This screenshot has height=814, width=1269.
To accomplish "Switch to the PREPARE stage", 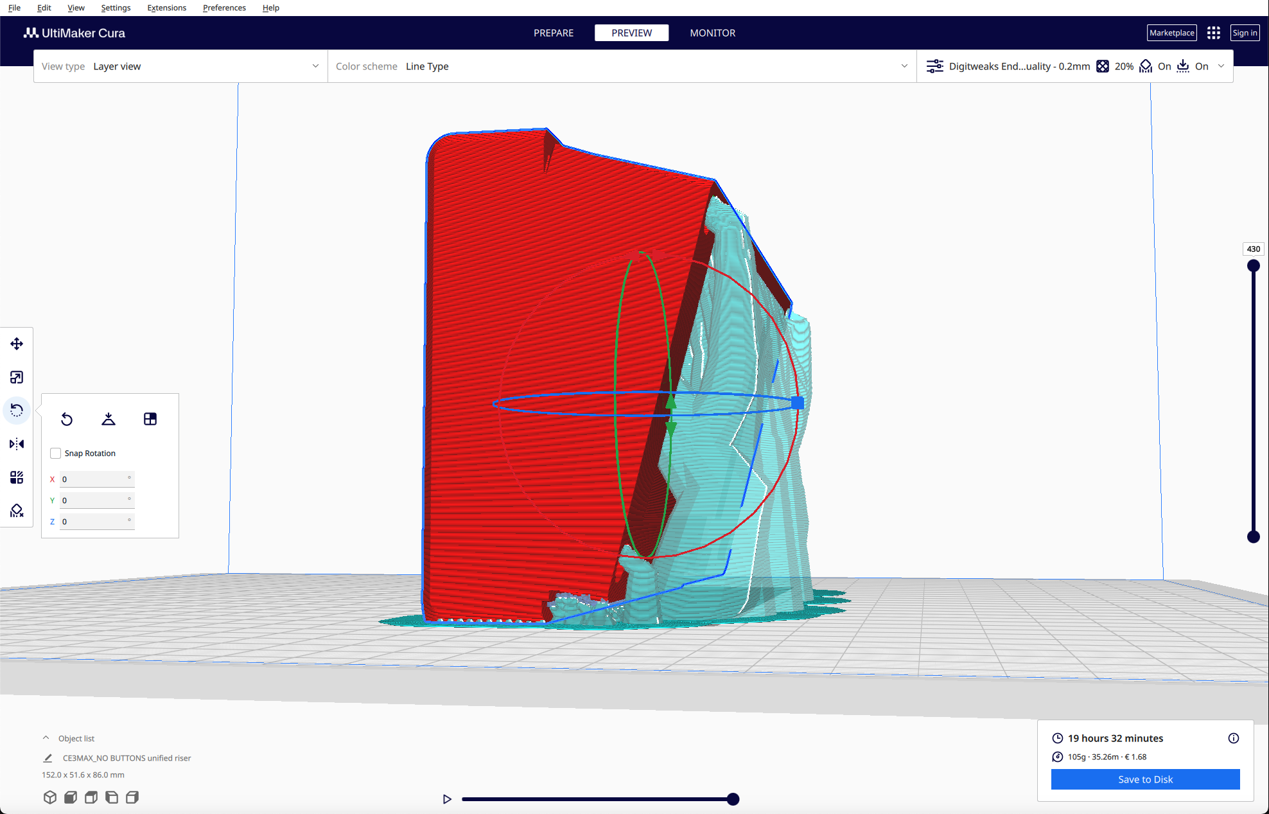I will pos(553,33).
